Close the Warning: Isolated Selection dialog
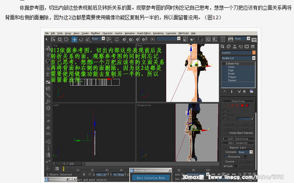Viewport: 294px width, 183px height. tap(169, 170)
